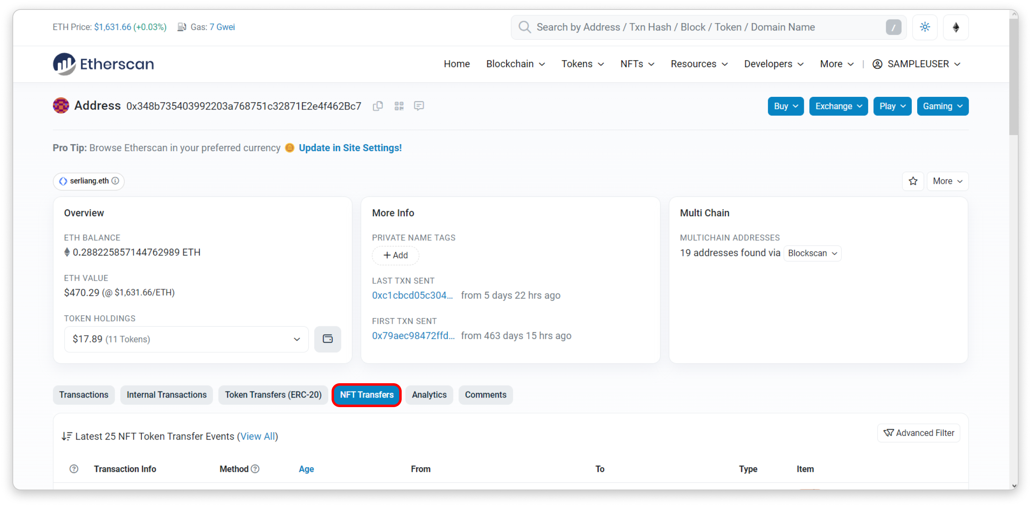Expand the More options beside the star
Viewport: 1031px width, 506px height.
[947, 181]
